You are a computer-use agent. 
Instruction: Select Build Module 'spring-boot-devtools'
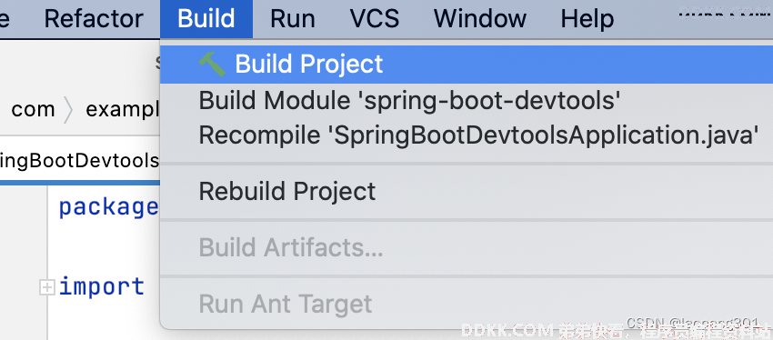[467, 101]
